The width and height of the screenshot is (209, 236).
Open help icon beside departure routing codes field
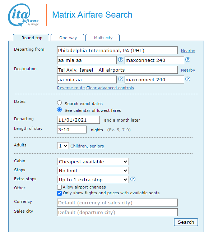(x=121, y=60)
